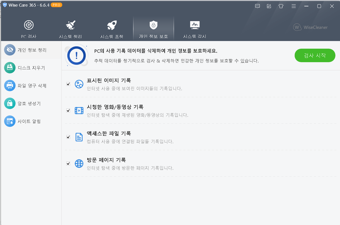The height and width of the screenshot is (225, 340).
Task: Open the PC 검사 radar icon
Action: tap(29, 25)
